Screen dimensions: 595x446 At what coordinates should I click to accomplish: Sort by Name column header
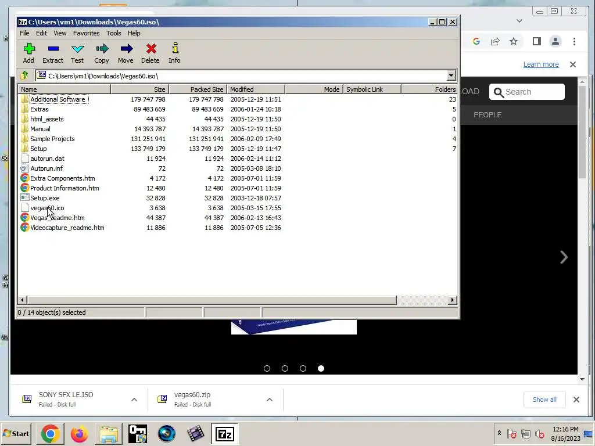coord(64,89)
